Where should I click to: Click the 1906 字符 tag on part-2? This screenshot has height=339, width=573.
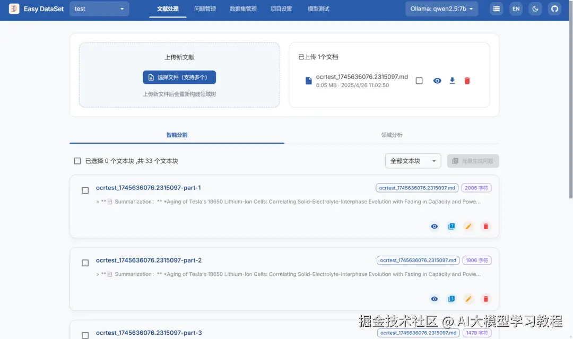tap(477, 260)
